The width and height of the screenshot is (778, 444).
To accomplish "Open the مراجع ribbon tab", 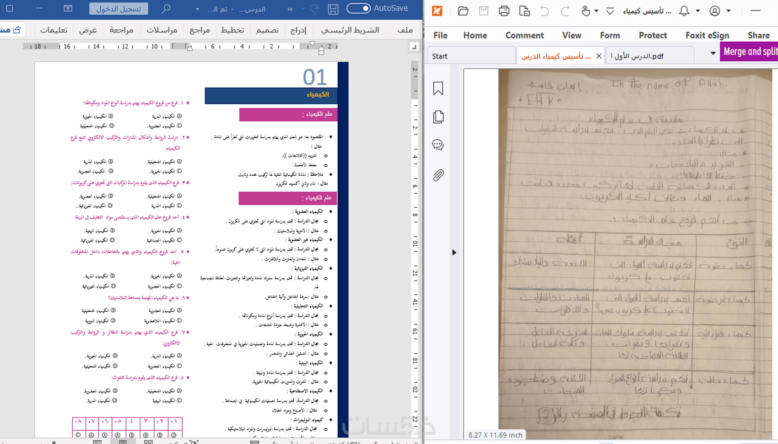I will click(x=200, y=30).
